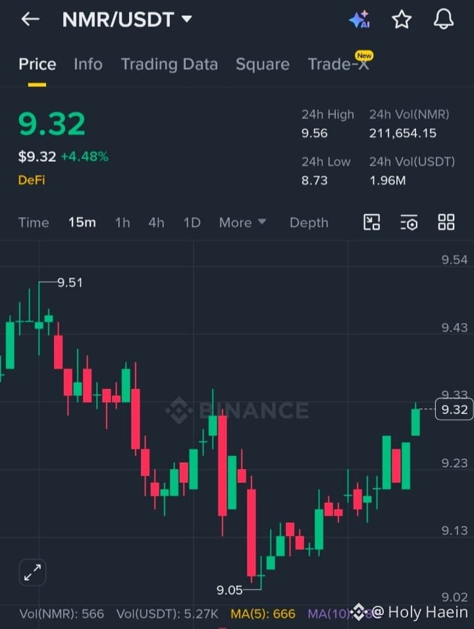
Task: Tap the 9.54 y-axis price label
Action: 454,260
